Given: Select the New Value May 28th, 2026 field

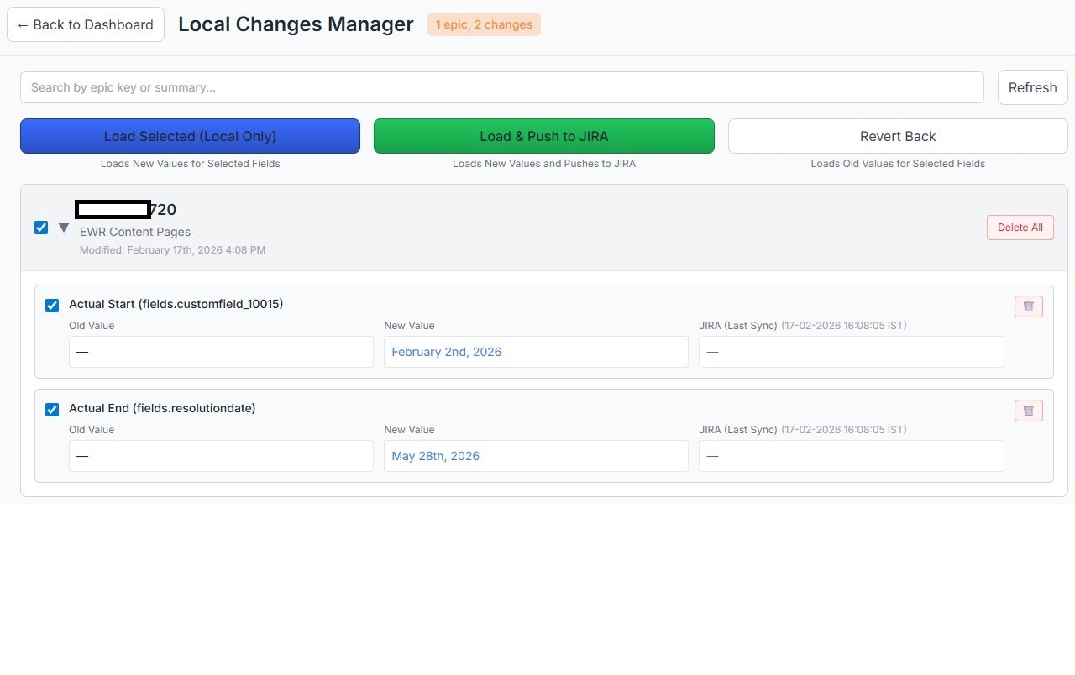Looking at the screenshot, I should pyautogui.click(x=536, y=456).
